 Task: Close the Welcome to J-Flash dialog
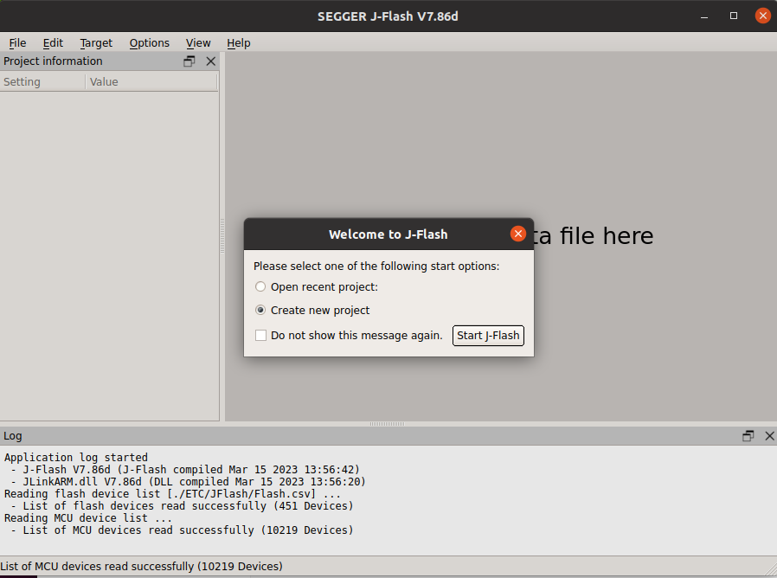tap(517, 234)
